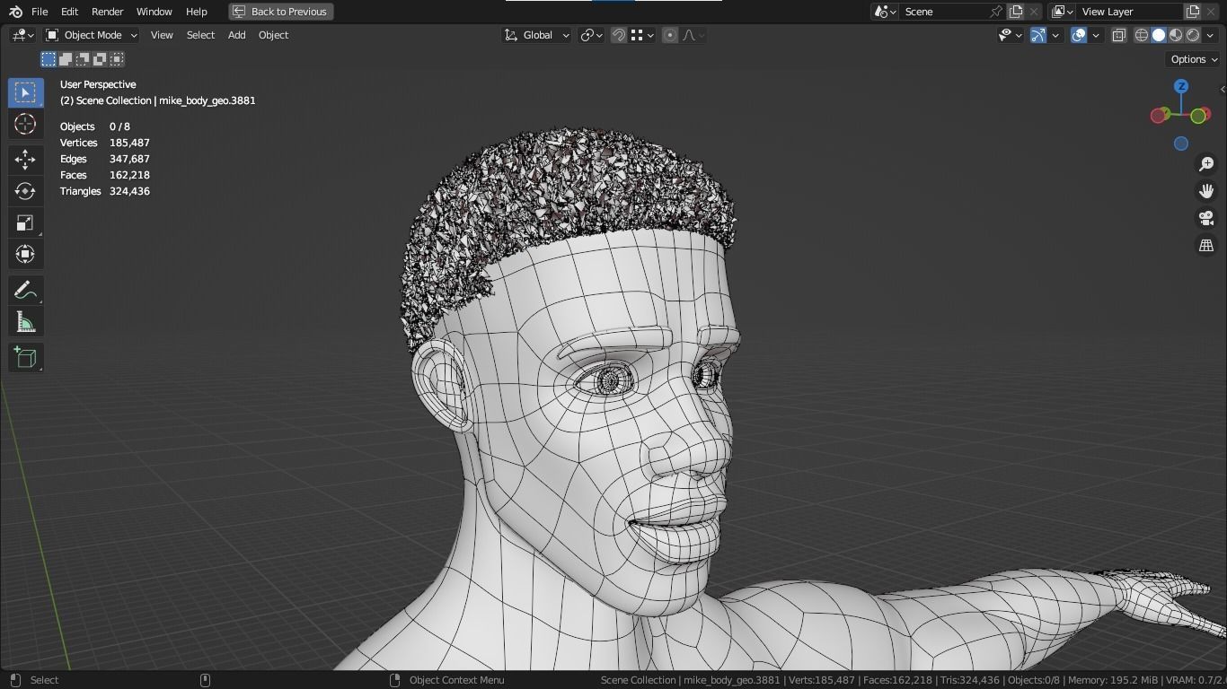
Task: Toggle camera view icon
Action: (1206, 218)
